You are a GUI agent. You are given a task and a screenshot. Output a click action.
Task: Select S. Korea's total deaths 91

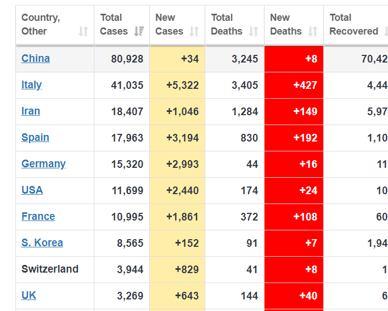(x=252, y=244)
